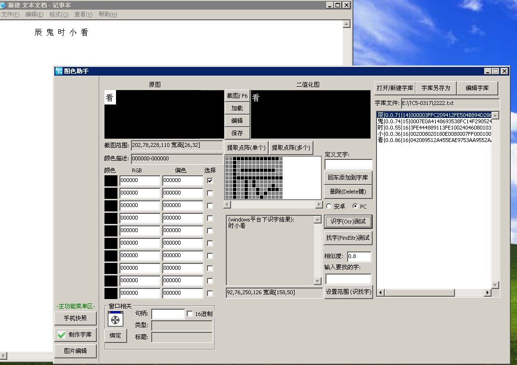Open the 查看(V) menu in Notepad
517x365 pixels.
click(83, 14)
